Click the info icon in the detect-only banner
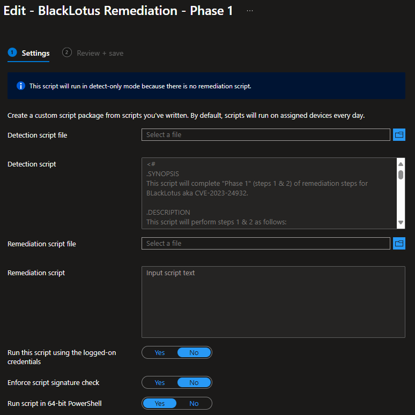 (21, 86)
